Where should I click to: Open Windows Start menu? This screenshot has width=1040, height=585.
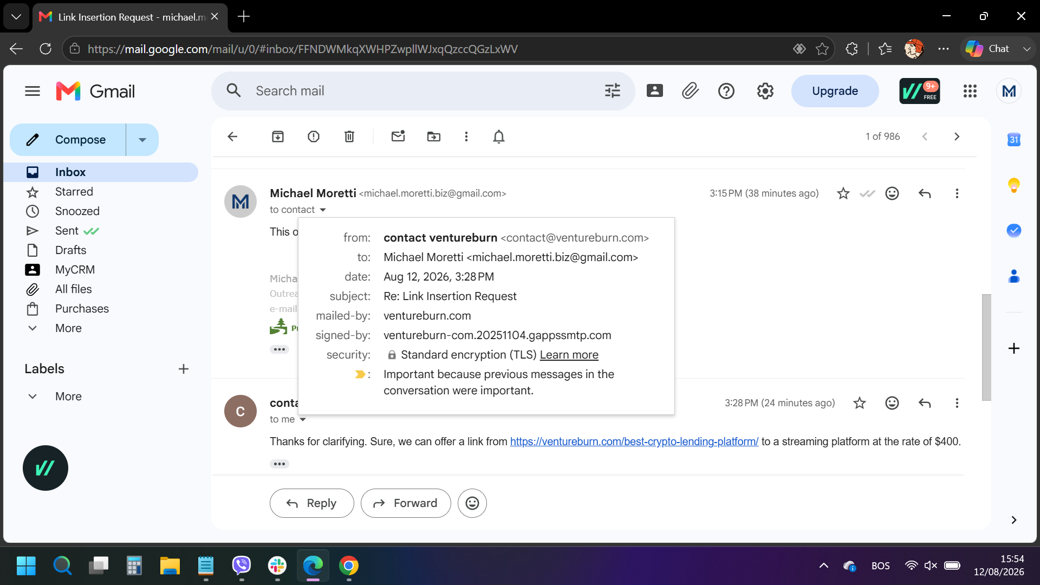[x=26, y=565]
